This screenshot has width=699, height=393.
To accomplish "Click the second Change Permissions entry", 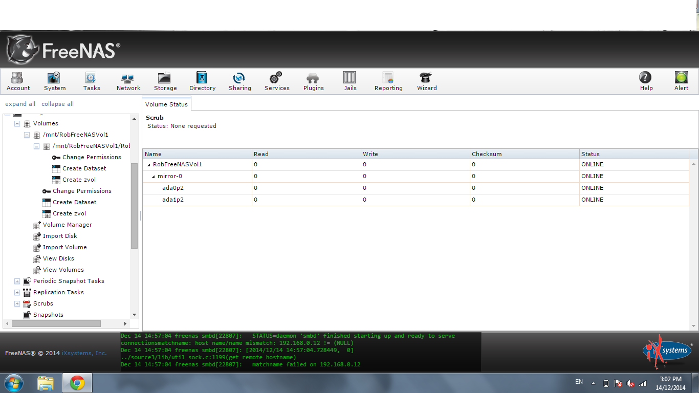I will 82,191.
